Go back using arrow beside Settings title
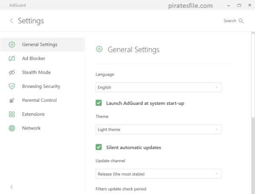 [x=11, y=21]
